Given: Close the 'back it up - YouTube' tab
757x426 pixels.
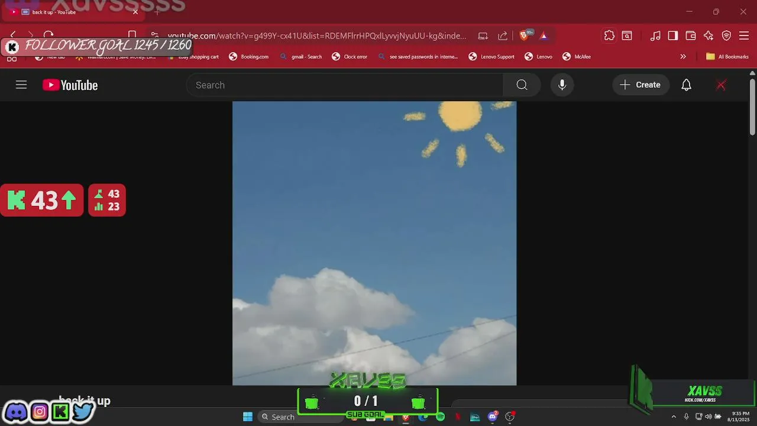Looking at the screenshot, I should pyautogui.click(x=135, y=12).
